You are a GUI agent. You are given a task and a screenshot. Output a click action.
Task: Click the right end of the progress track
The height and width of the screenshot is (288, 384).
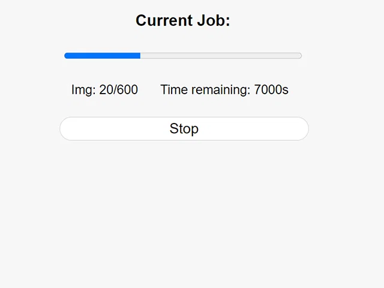click(x=298, y=56)
